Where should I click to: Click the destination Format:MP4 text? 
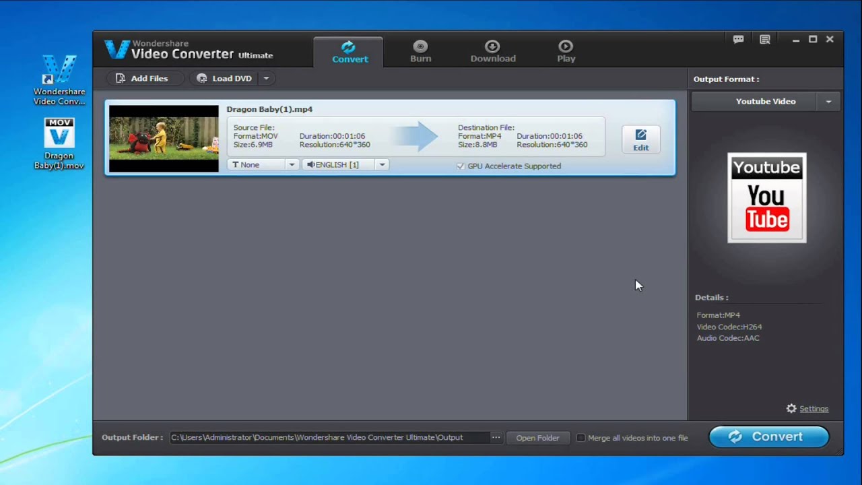(x=479, y=136)
